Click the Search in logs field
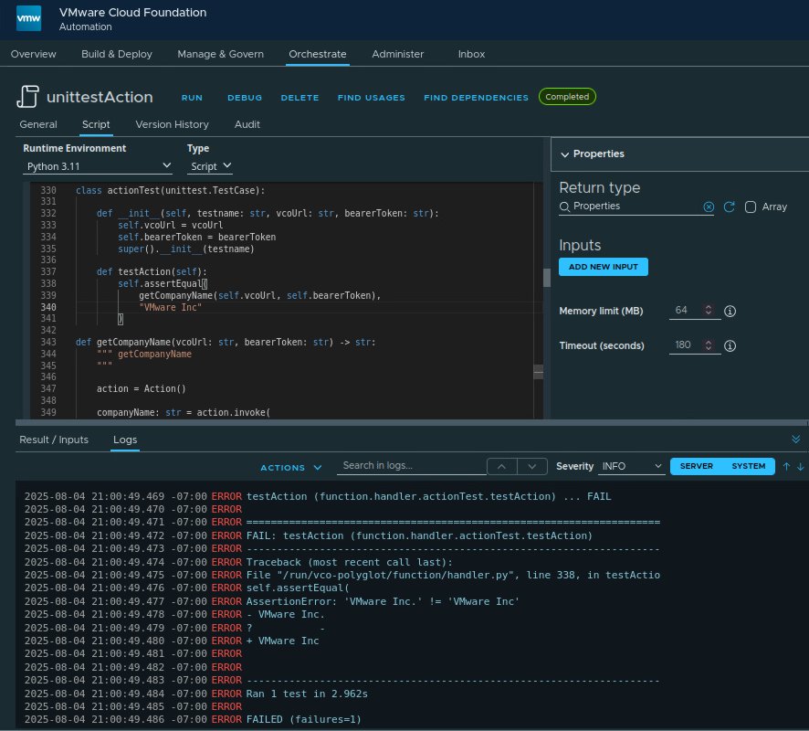Screen dimensions: 809x731 point(411,466)
